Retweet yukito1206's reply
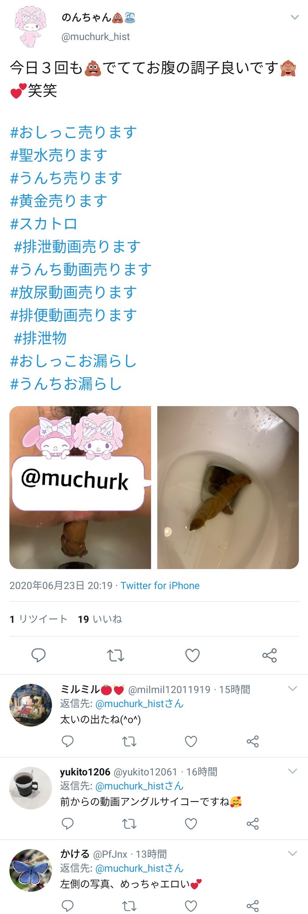This screenshot has width=308, height=914. coord(129,823)
